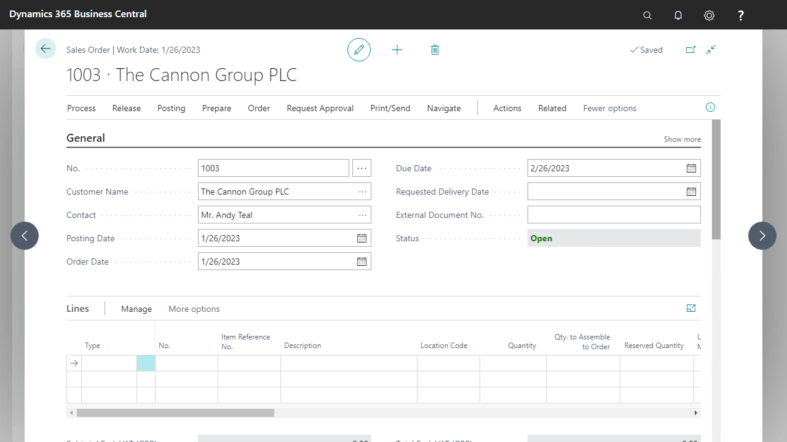Image resolution: width=787 pixels, height=442 pixels.
Task: Delete order with trash icon
Action: click(435, 50)
